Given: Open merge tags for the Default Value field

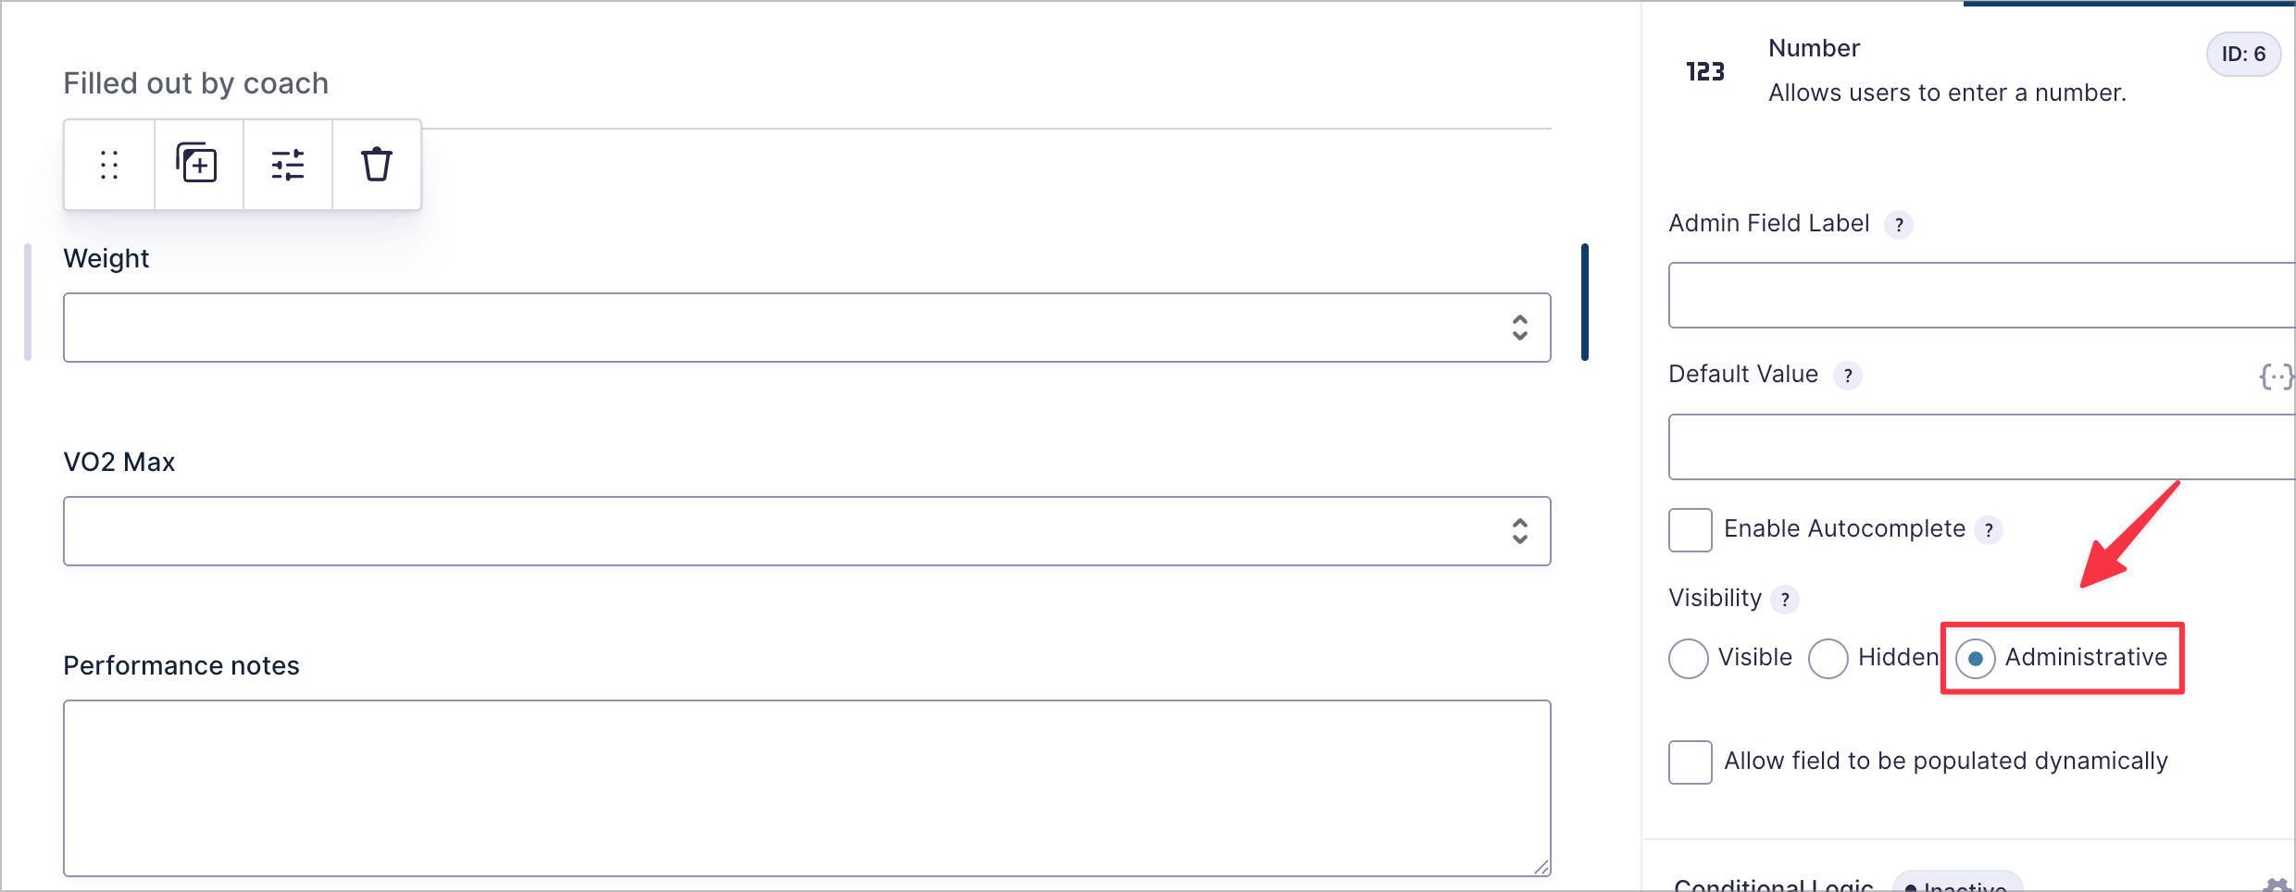Looking at the screenshot, I should click(2278, 376).
